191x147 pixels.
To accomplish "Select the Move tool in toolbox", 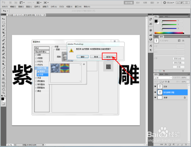I will [3, 19].
